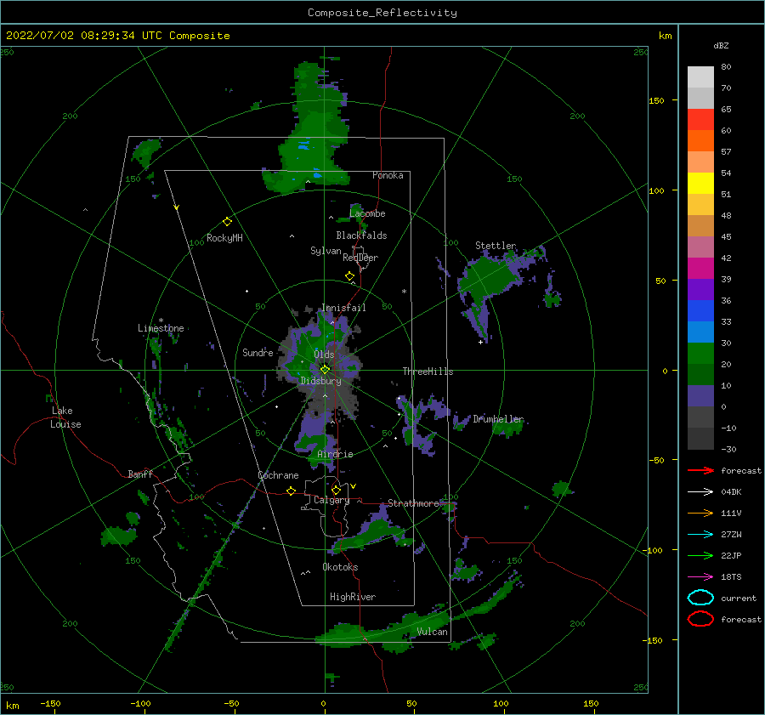
Task: Click the Calgary city label
Action: click(331, 500)
